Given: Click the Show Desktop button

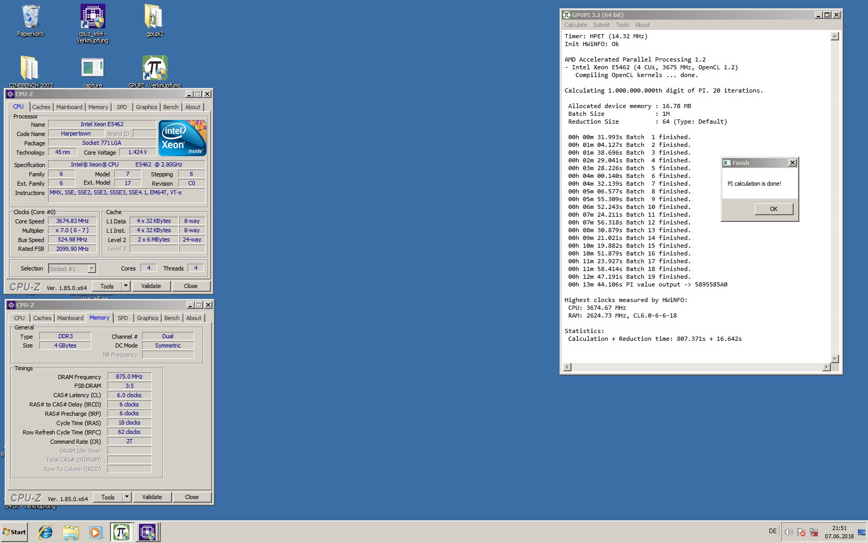Looking at the screenshot, I should click(862, 532).
